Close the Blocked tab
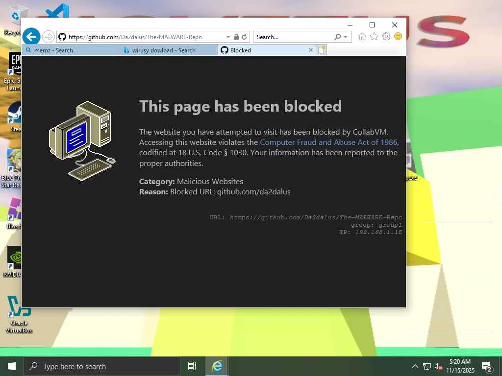 pyautogui.click(x=310, y=50)
